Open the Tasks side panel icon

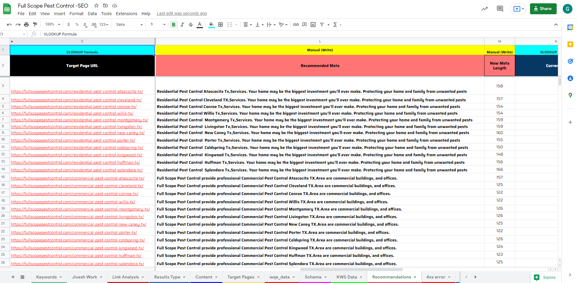[x=570, y=61]
